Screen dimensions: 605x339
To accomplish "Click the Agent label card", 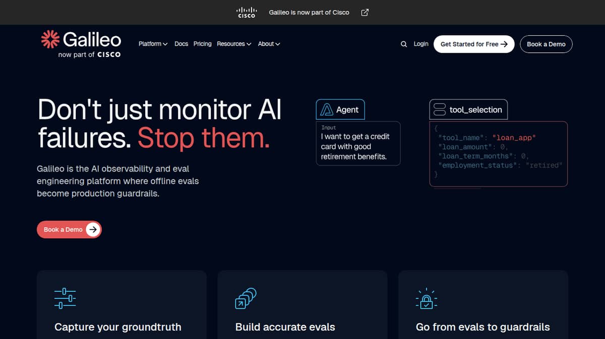I will click(340, 110).
